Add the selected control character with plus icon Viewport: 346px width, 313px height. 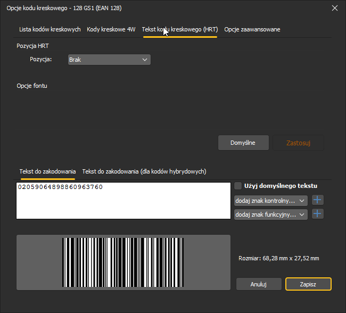coord(318,200)
